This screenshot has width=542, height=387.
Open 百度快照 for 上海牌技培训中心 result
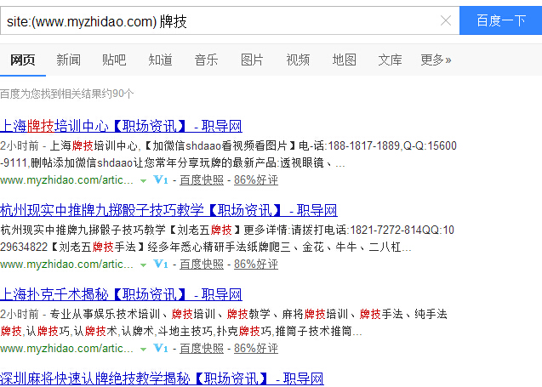(x=202, y=180)
